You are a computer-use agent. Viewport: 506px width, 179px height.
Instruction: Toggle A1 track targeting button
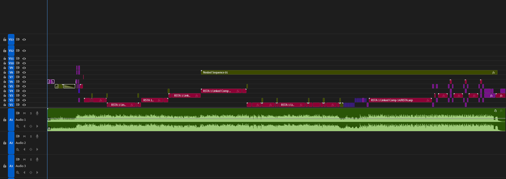pyautogui.click(x=11, y=120)
